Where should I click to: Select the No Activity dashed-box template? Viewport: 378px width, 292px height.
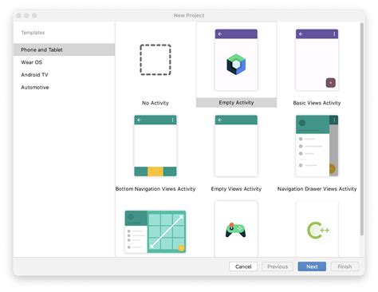tap(156, 60)
